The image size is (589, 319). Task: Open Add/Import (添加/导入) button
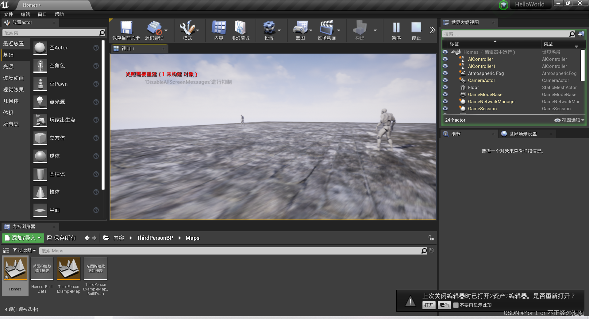click(x=23, y=238)
